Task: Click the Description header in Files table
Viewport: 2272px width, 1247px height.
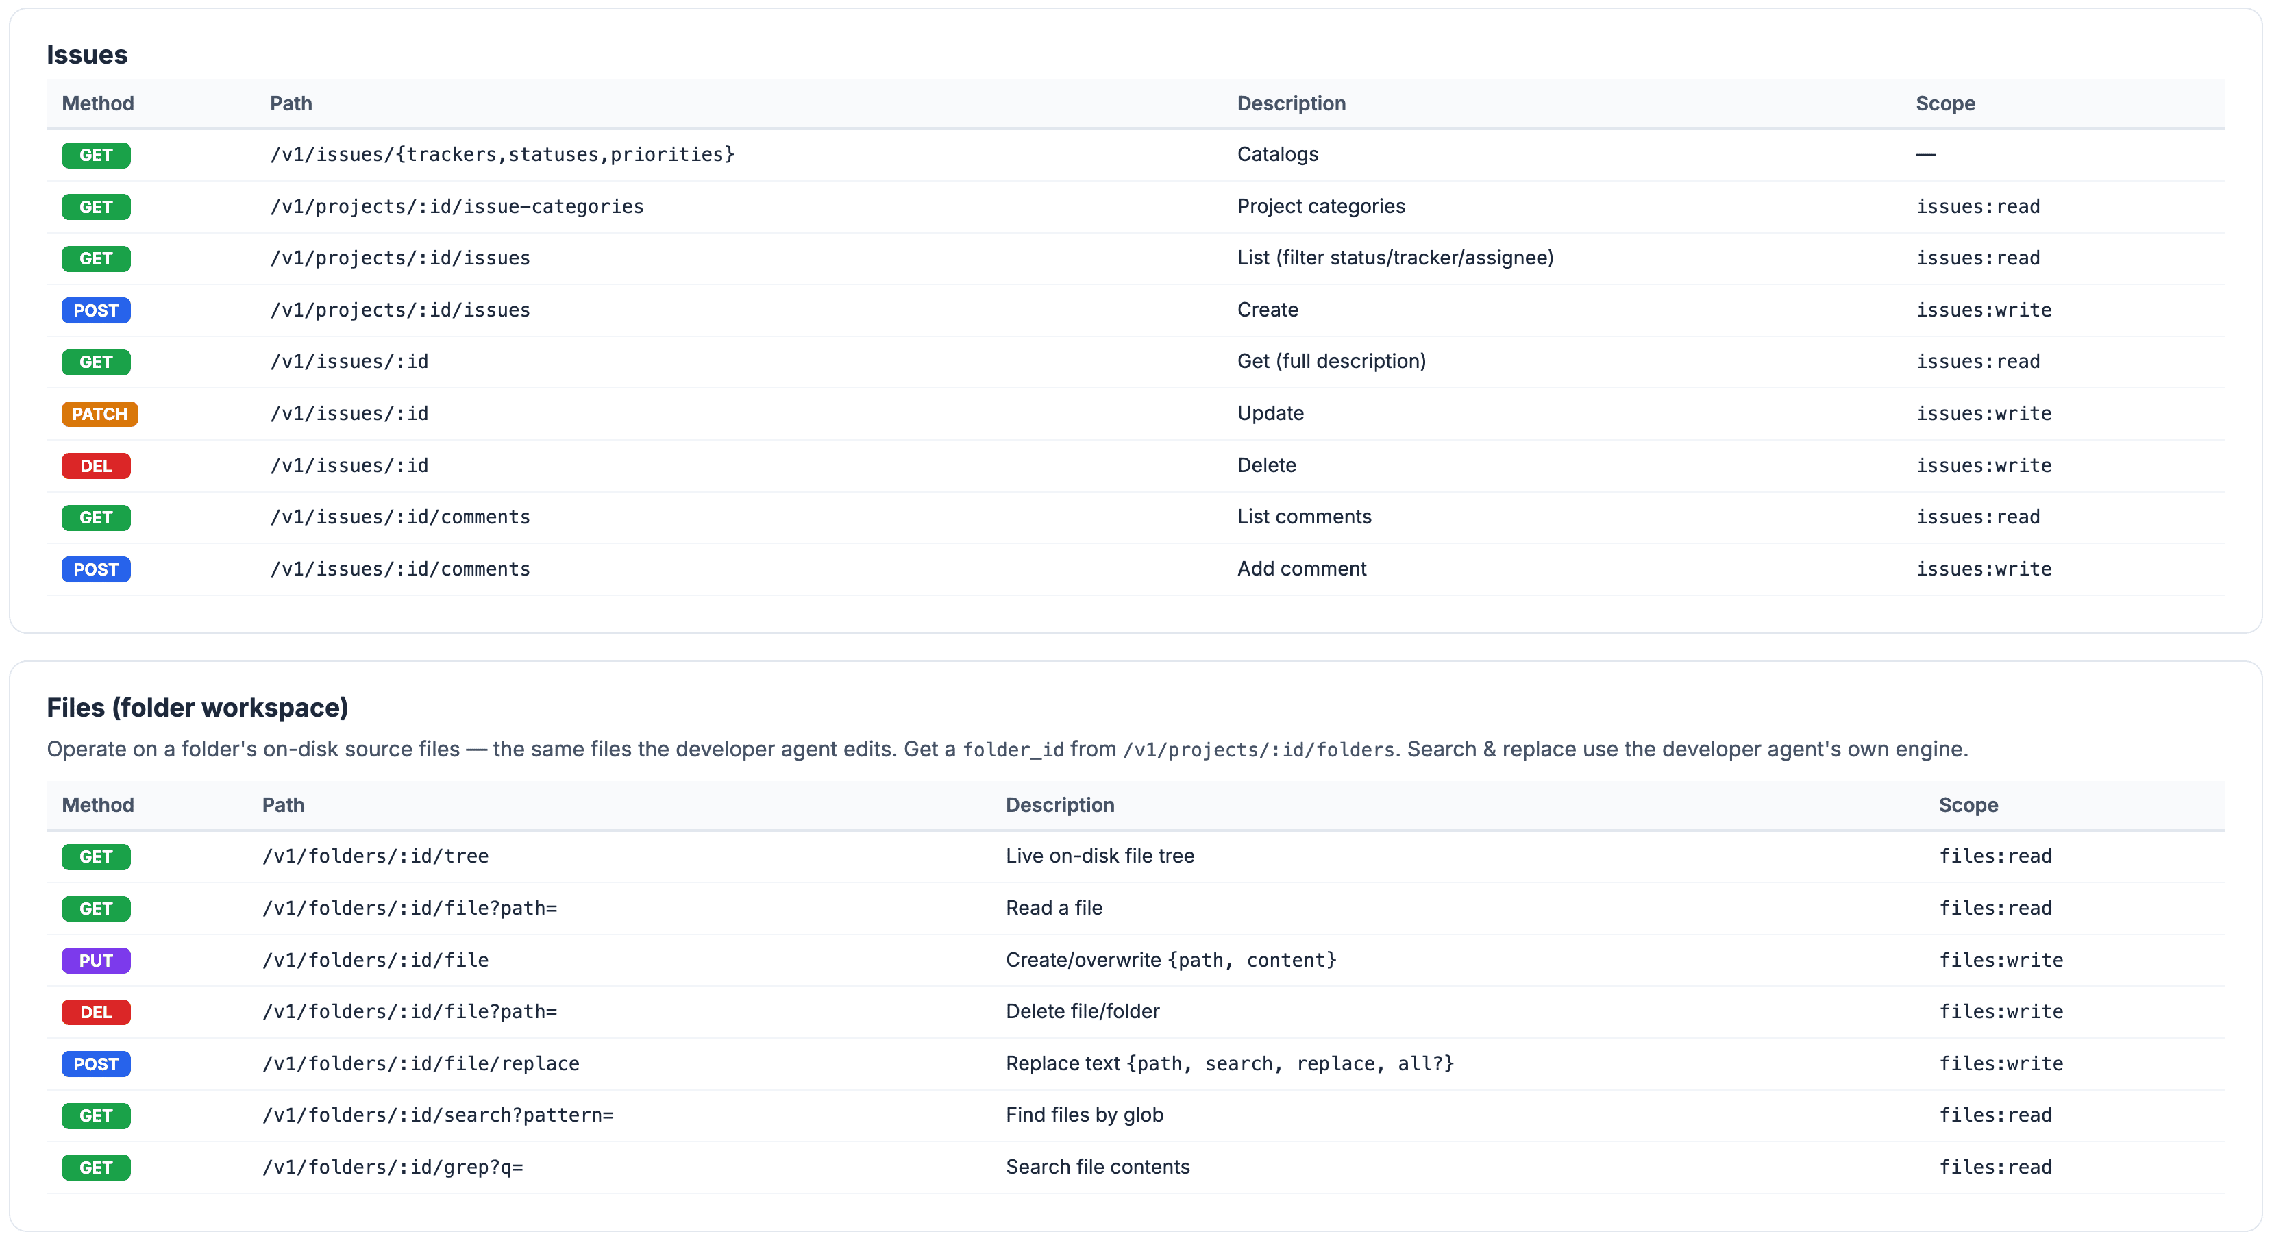Action: pos(1060,804)
